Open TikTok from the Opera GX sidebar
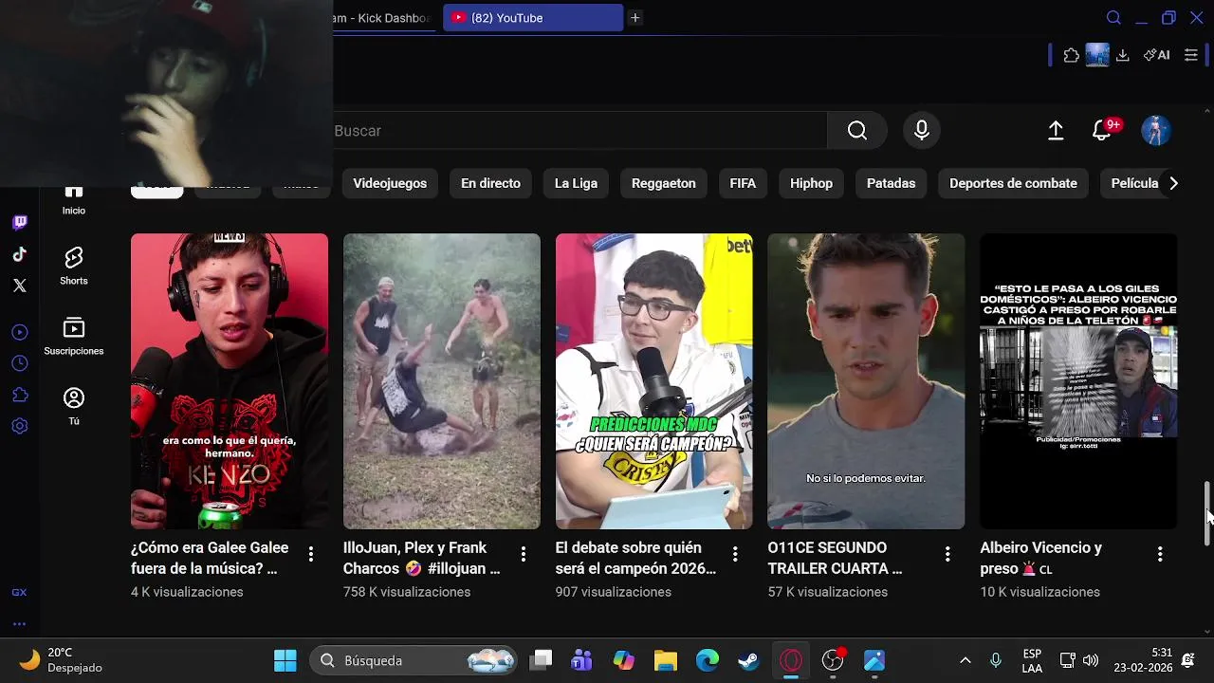Viewport: 1214px width, 683px height. 20,254
